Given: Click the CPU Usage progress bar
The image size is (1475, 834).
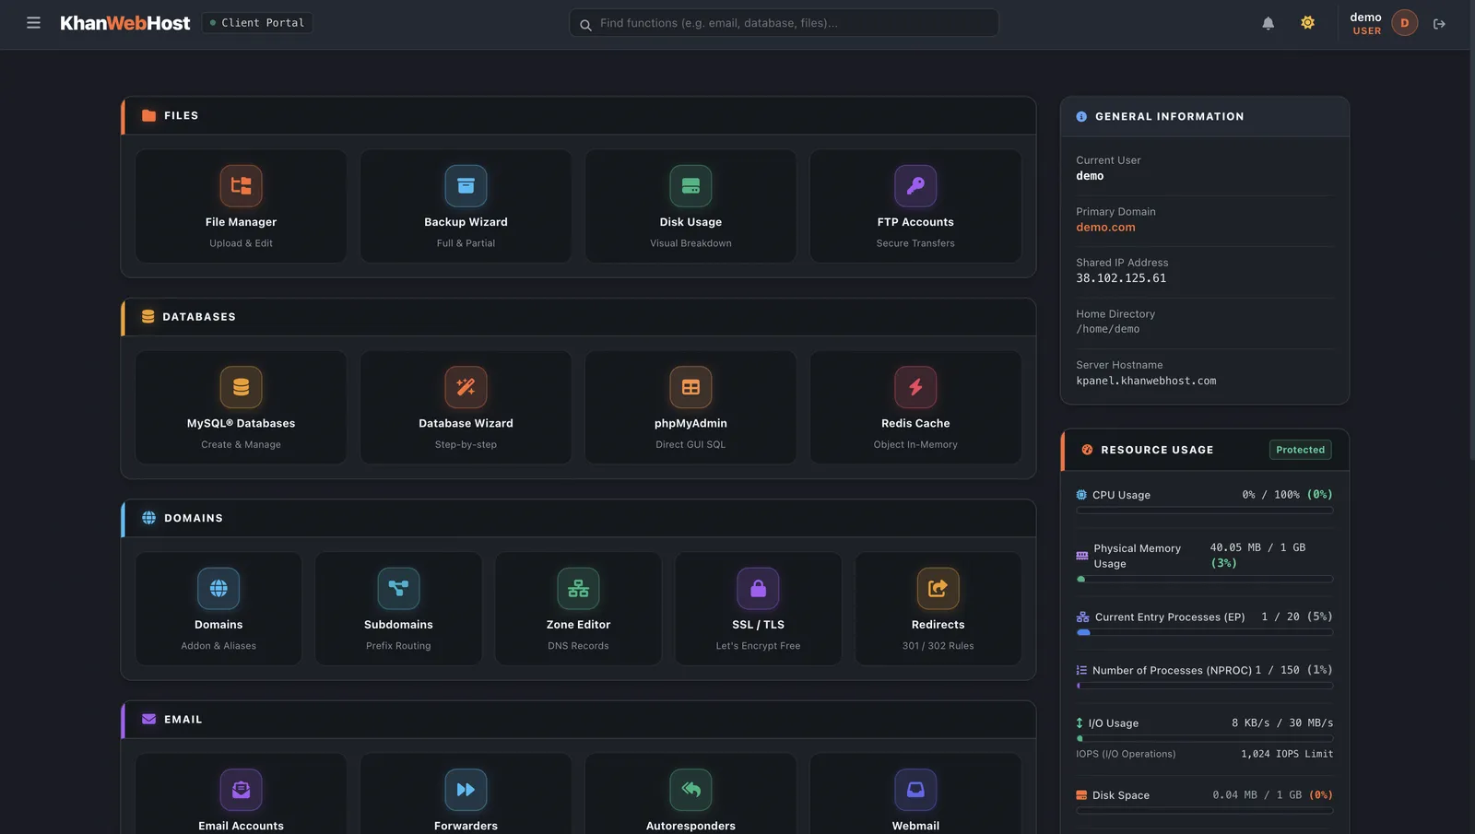Looking at the screenshot, I should (1204, 511).
